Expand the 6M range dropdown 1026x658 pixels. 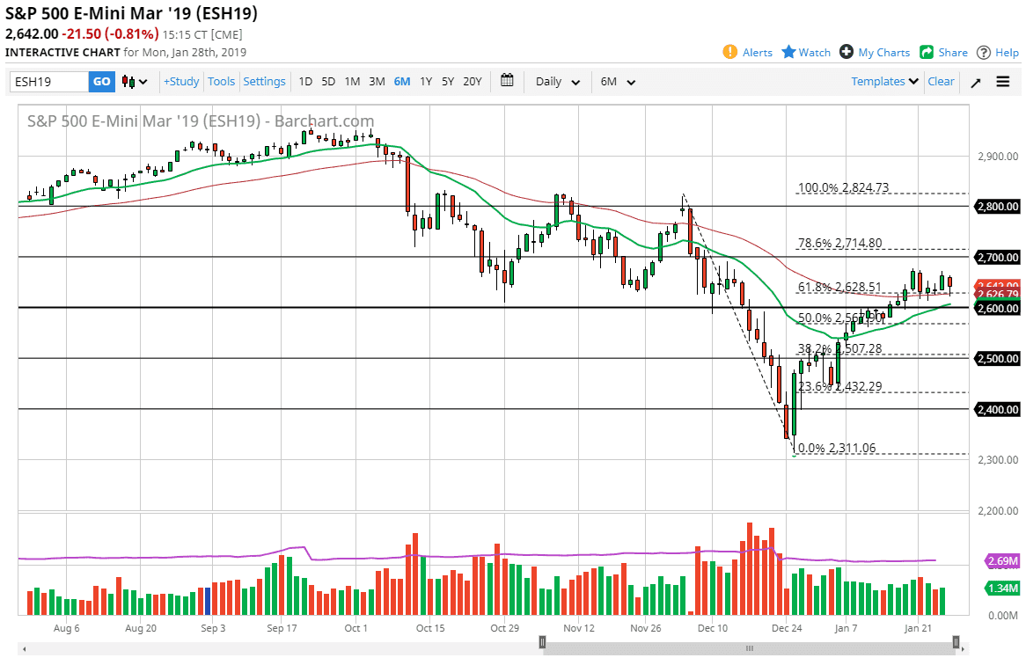tap(618, 81)
